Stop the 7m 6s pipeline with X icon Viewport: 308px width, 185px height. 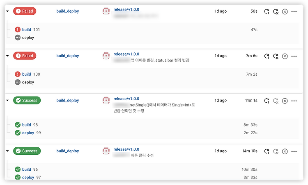click(x=285, y=56)
